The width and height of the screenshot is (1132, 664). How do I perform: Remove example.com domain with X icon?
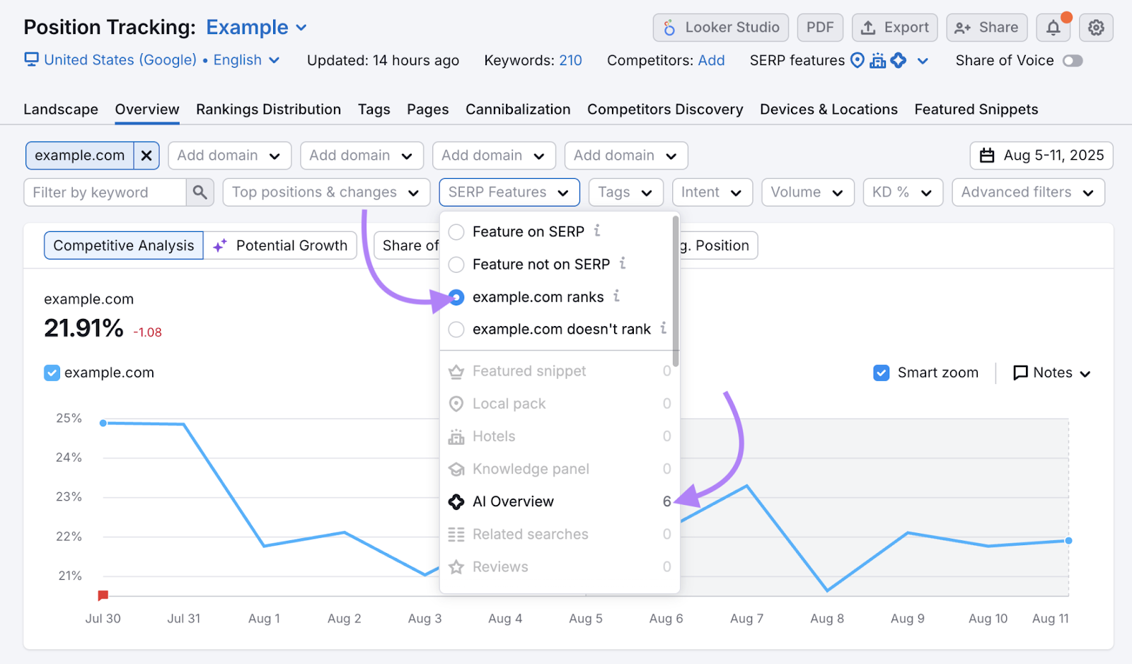tap(146, 156)
